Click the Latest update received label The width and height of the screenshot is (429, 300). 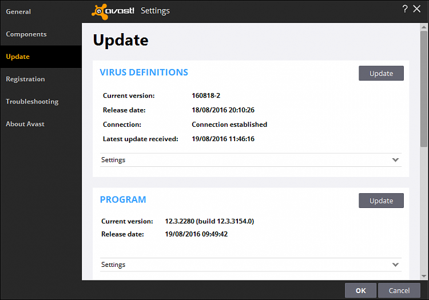coord(140,139)
